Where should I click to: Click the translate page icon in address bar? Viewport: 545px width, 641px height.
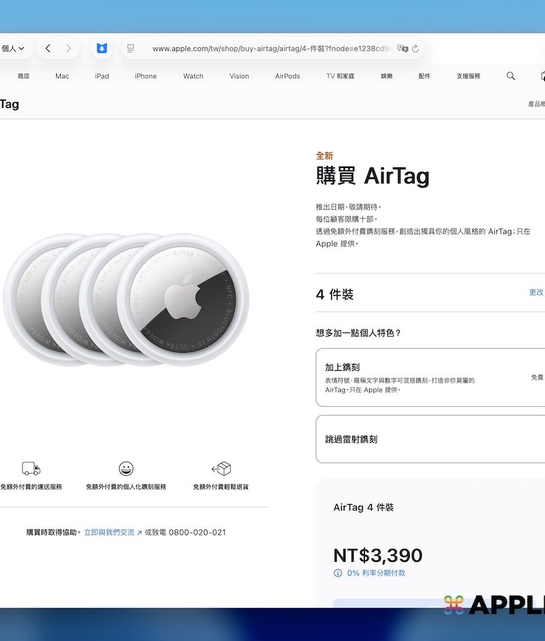point(402,49)
